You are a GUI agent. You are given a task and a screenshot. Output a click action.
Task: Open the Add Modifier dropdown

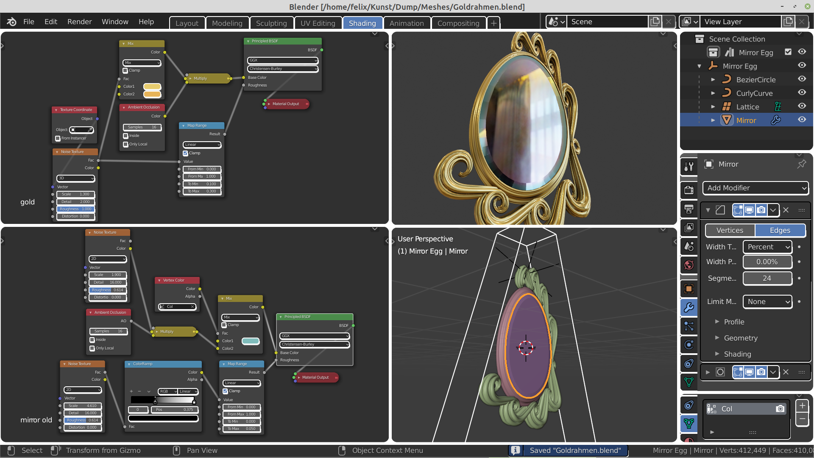click(755, 188)
